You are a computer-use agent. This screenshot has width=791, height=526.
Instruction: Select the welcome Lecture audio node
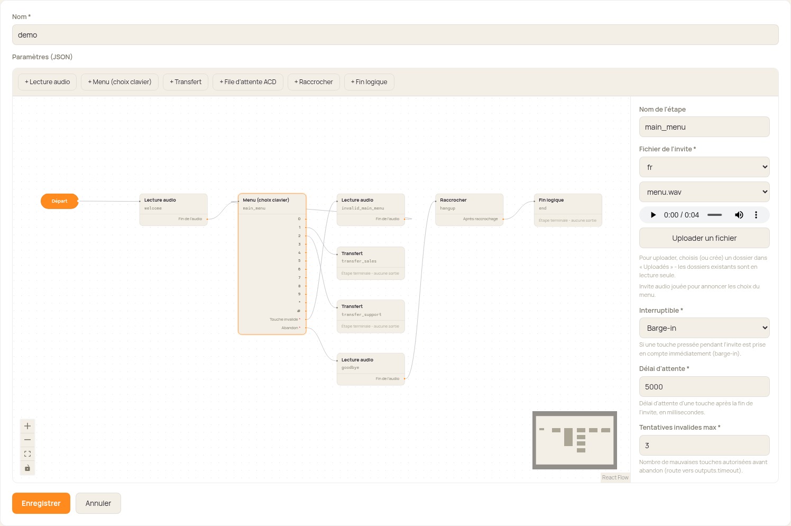coord(173,210)
